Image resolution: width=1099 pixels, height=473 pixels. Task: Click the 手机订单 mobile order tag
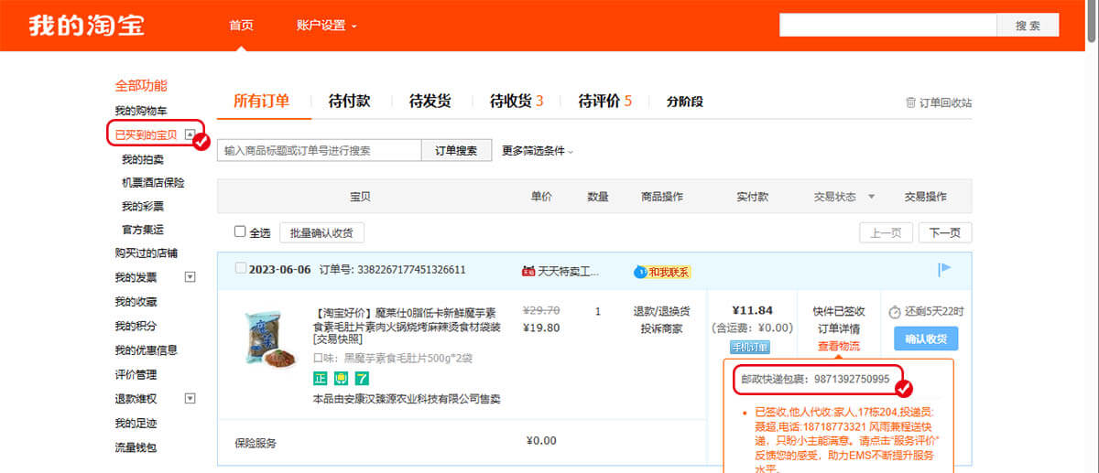tap(750, 347)
